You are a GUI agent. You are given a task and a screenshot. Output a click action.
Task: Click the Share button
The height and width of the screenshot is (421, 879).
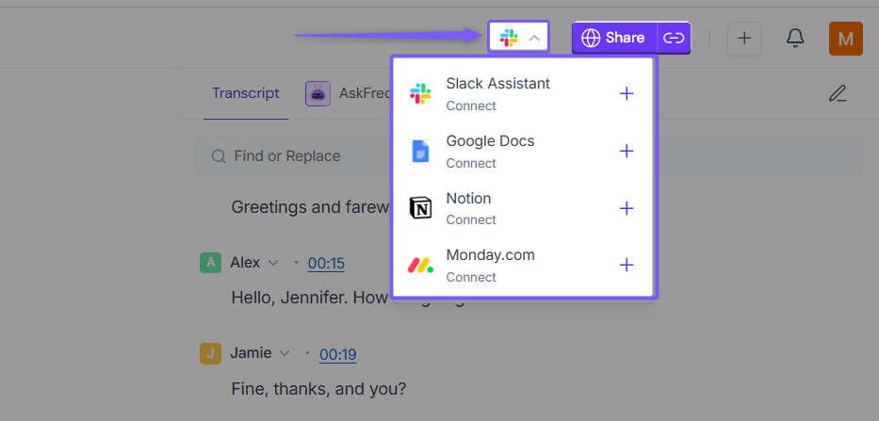[x=614, y=38]
